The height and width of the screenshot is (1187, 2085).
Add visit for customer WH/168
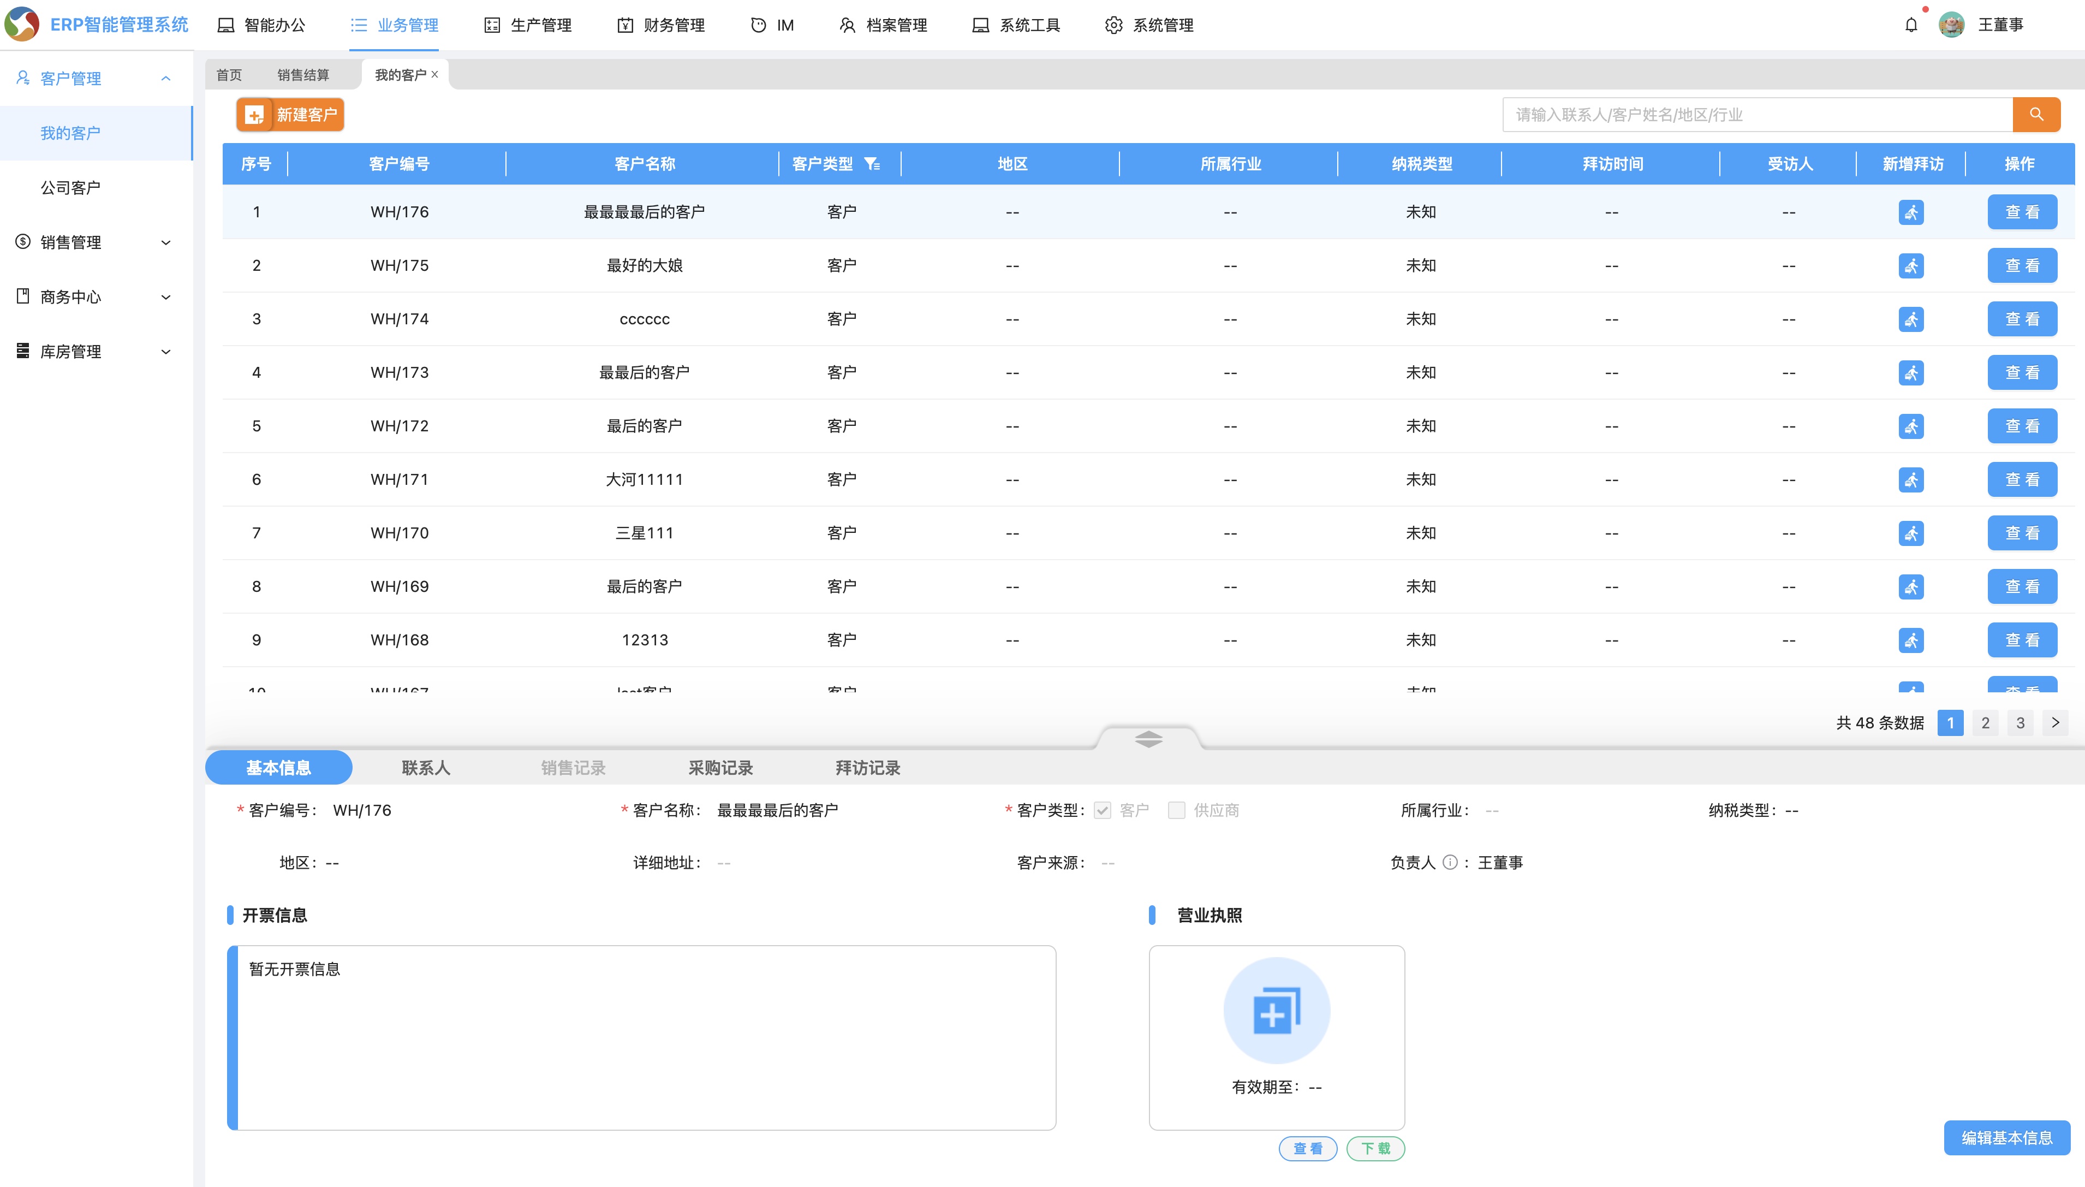(x=1911, y=640)
